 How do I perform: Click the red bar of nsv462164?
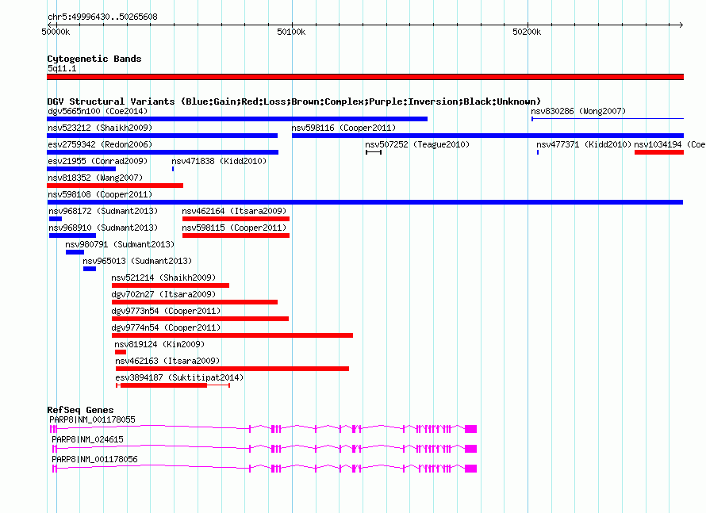(x=236, y=219)
